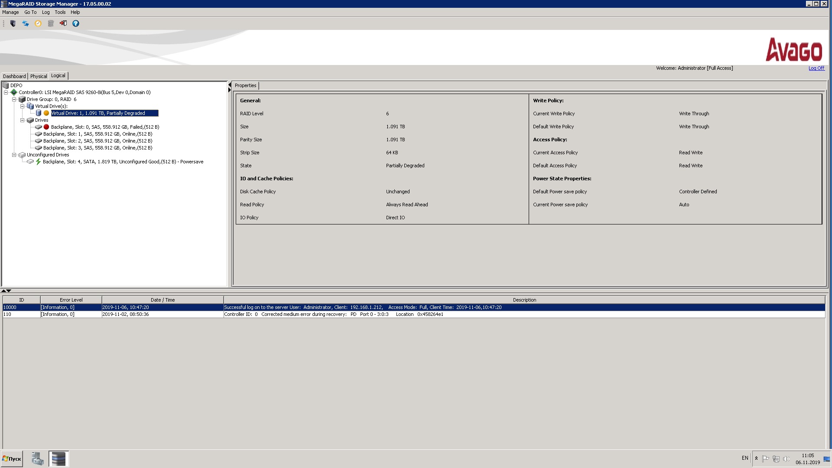Click the red failed status dot on Slot 0
Image resolution: width=832 pixels, height=468 pixels.
46,127
